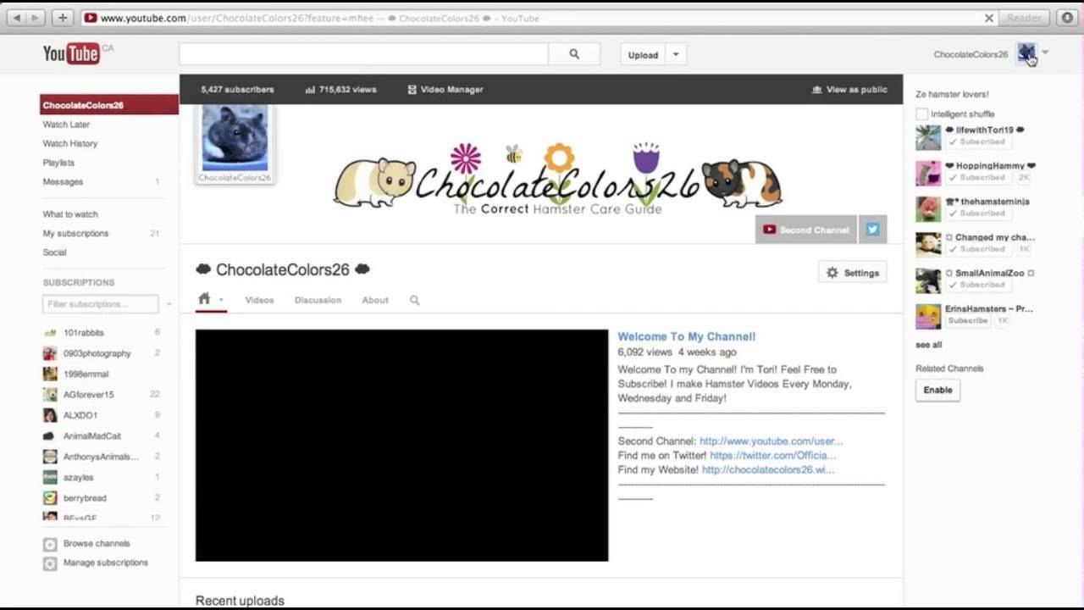Click the Browse channels icon
The image size is (1084, 610).
pos(50,544)
